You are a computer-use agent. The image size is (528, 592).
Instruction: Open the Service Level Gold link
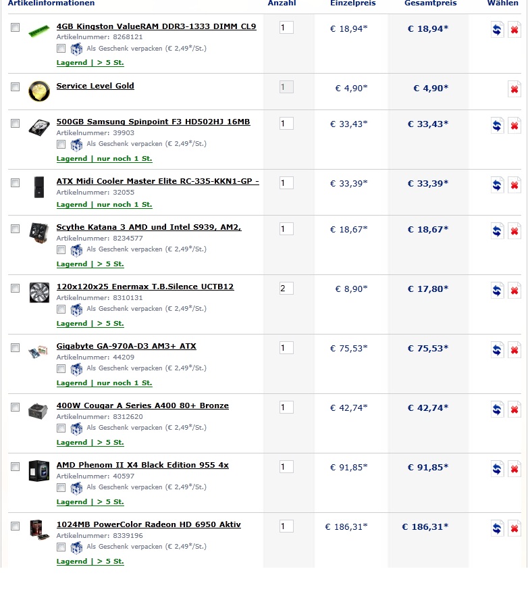pos(95,86)
